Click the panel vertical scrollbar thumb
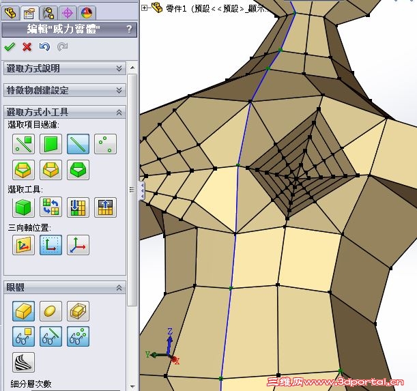Viewport: 417px width, 391px height. 132,190
